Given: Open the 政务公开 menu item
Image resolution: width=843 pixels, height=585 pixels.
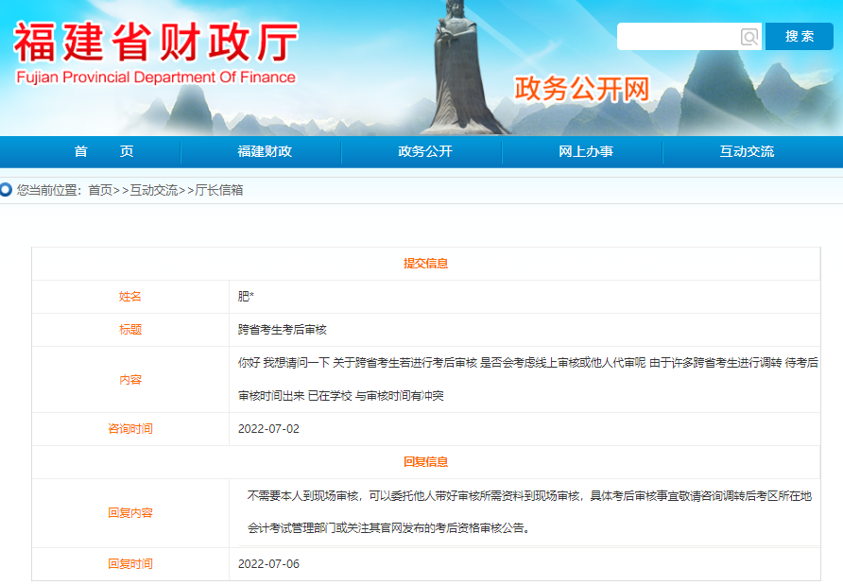Looking at the screenshot, I should click(x=422, y=151).
